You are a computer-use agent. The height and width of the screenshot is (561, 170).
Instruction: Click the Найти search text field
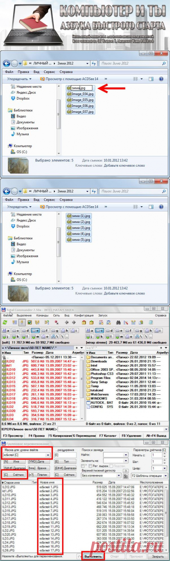click(115, 455)
